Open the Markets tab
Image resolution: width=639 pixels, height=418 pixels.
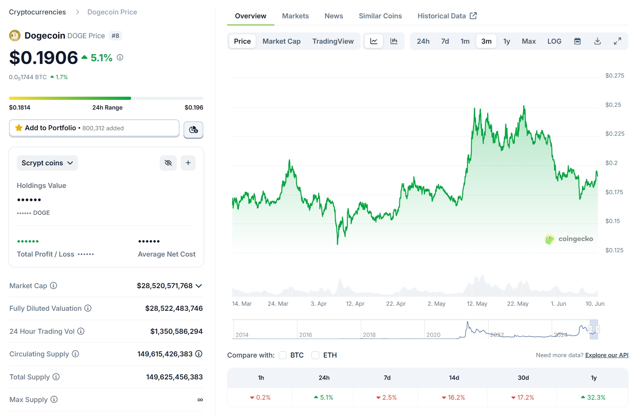(295, 16)
